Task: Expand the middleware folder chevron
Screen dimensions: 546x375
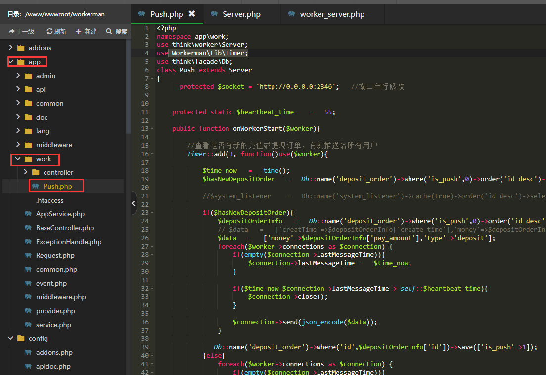Action: point(18,144)
